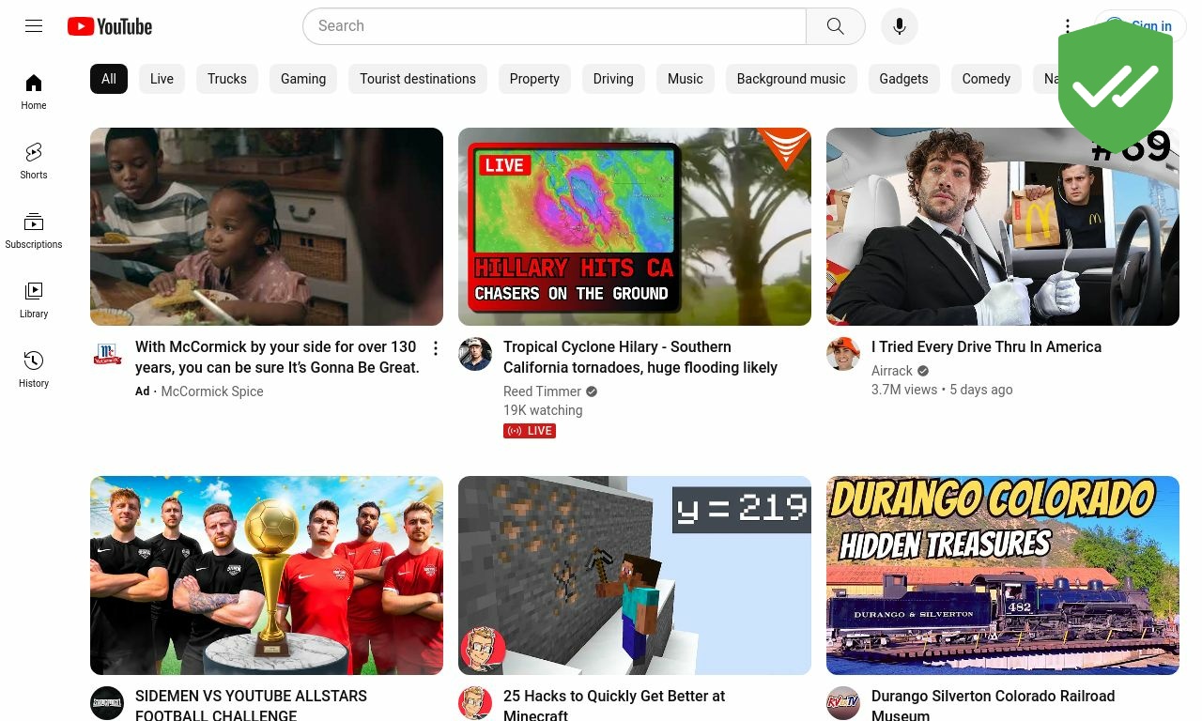Screen dimensions: 1202x721
Task: Start voice search with microphone
Action: [900, 26]
